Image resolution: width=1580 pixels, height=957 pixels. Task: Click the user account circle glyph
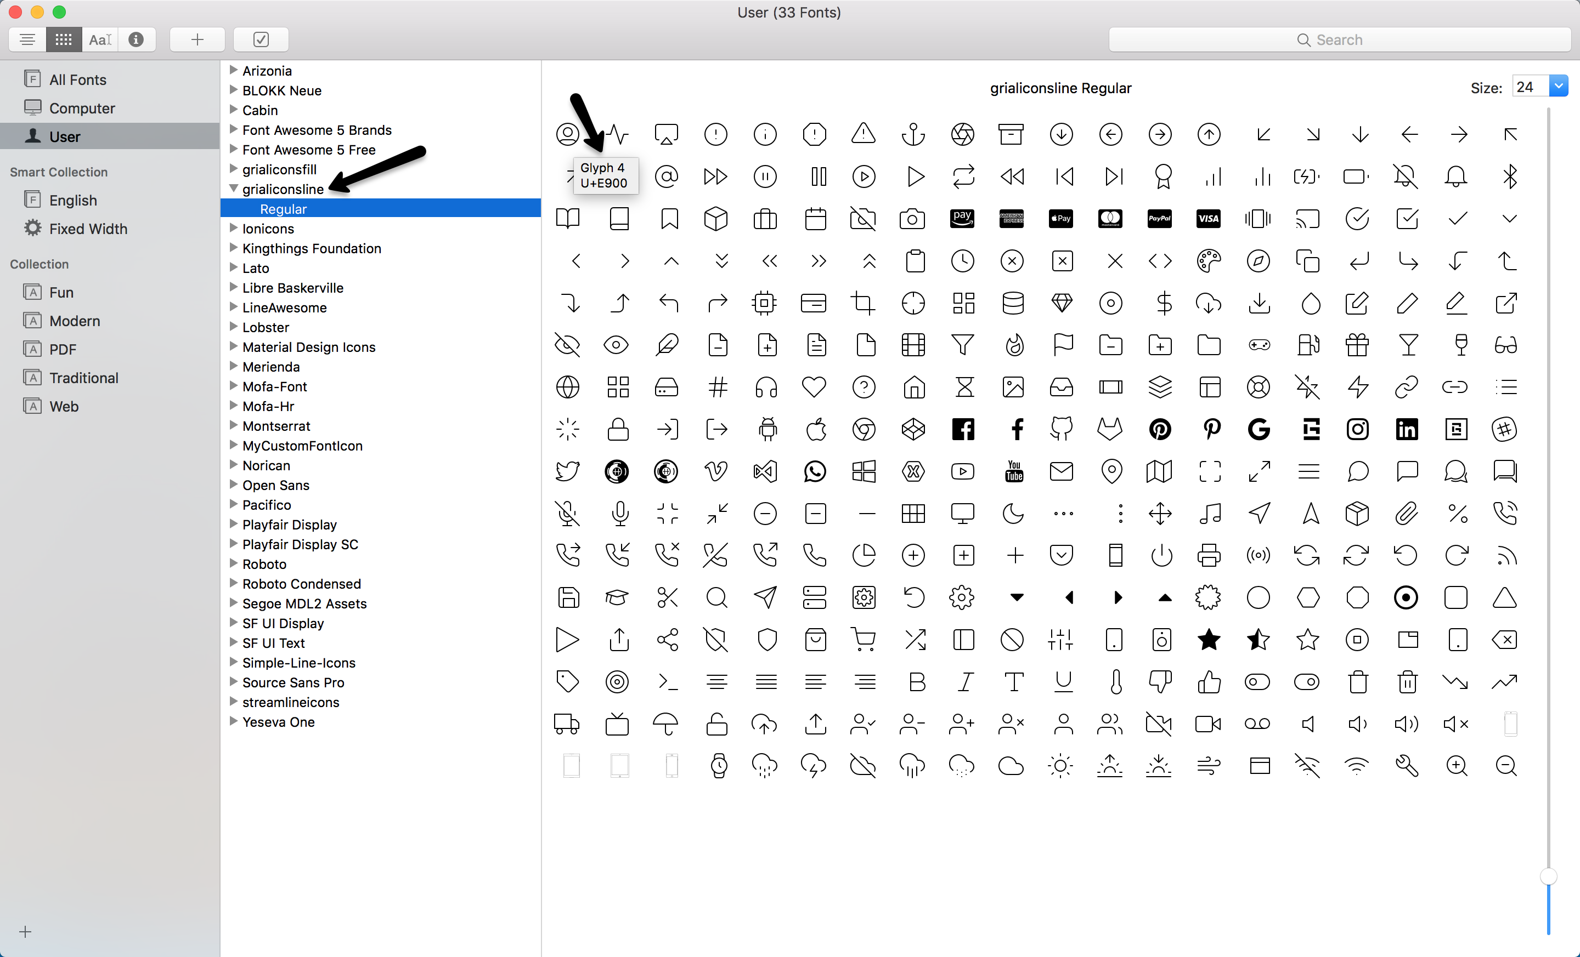tap(568, 134)
